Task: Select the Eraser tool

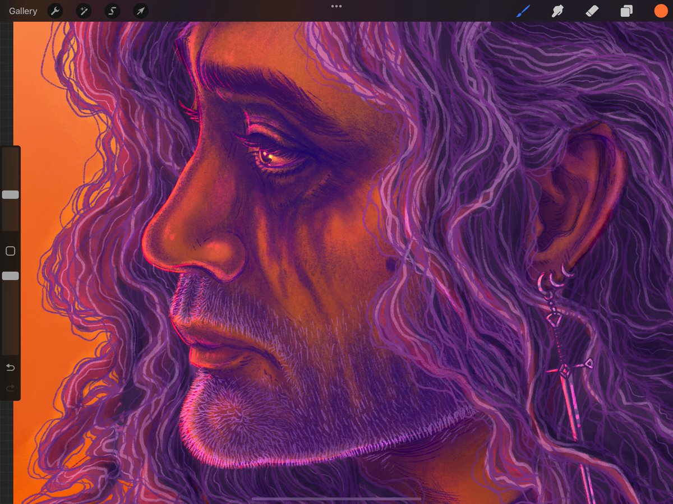Action: tap(592, 11)
